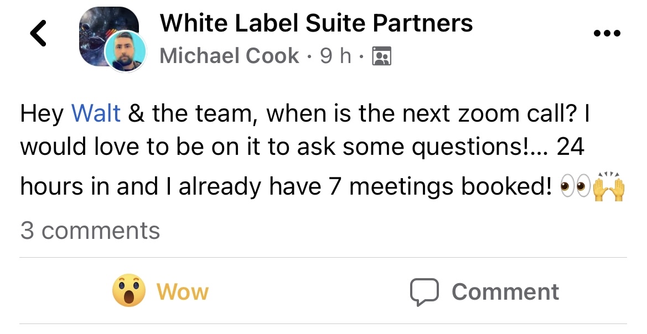Click the 9 h post timestamp
The width and height of the screenshot is (647, 334).
(336, 56)
